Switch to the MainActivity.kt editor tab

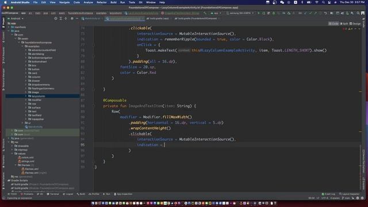[x=91, y=18]
